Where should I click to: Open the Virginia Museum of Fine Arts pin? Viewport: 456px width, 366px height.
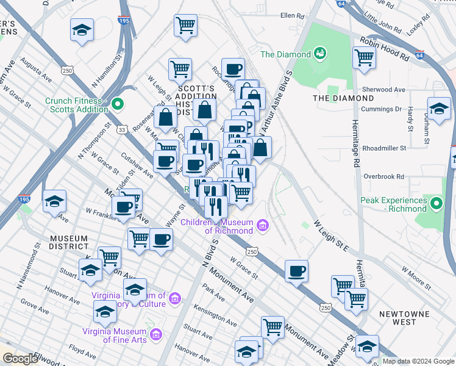[x=156, y=335]
